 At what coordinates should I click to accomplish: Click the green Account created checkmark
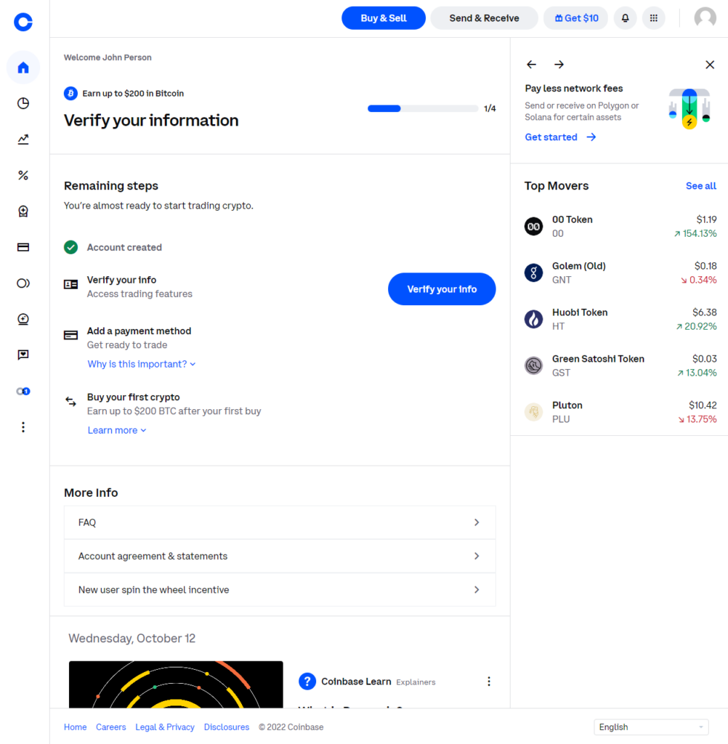[70, 247]
